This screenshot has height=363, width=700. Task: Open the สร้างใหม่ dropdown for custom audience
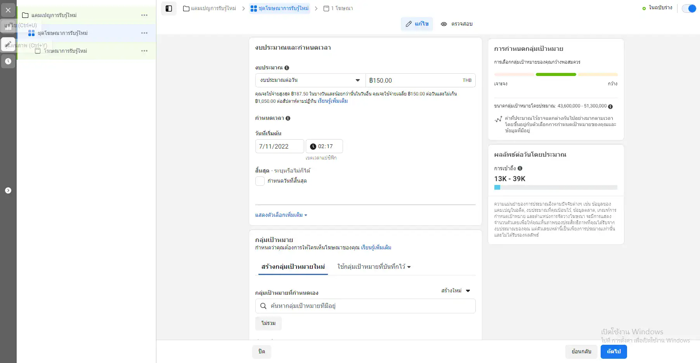[x=456, y=291]
